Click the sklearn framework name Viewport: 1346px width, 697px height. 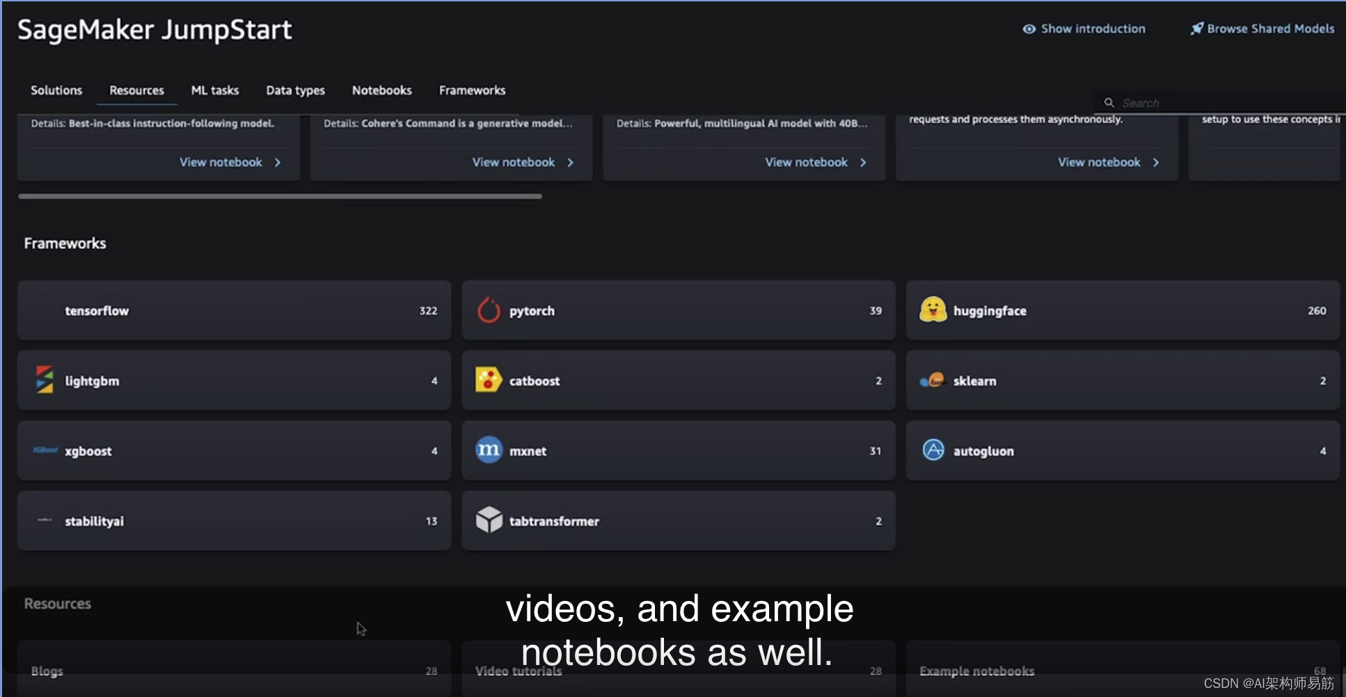click(x=974, y=381)
